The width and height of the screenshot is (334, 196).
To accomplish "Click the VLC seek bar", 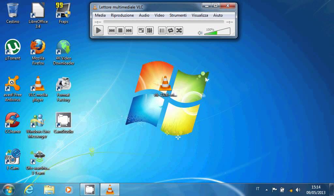I will 164,22.
